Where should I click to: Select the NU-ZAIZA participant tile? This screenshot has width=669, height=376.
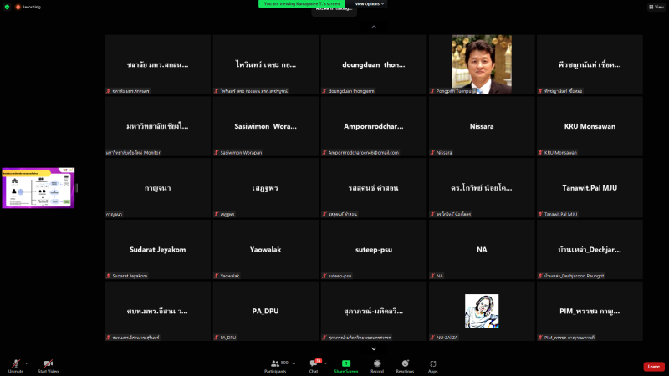pyautogui.click(x=481, y=312)
